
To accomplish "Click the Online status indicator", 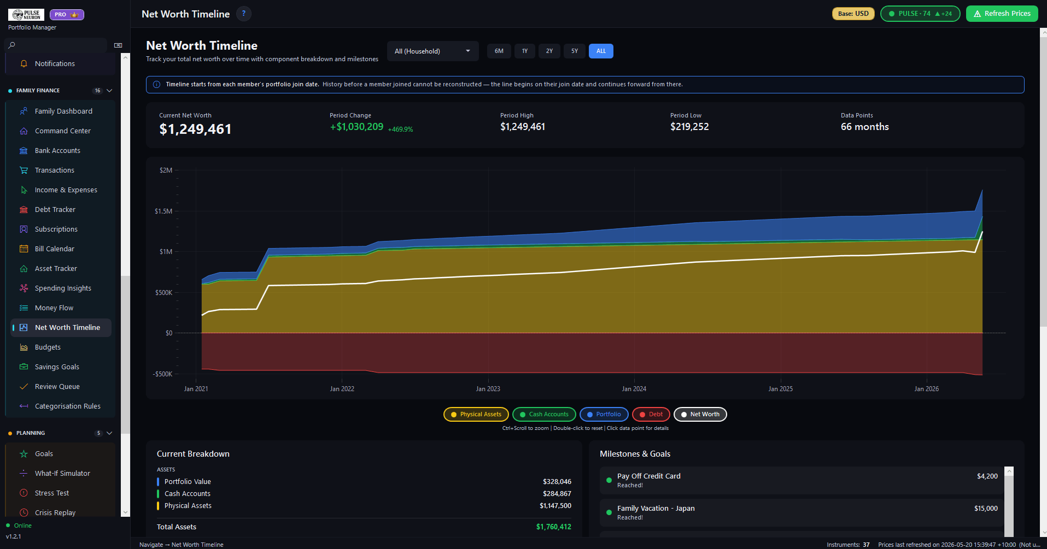I will [x=19, y=526].
